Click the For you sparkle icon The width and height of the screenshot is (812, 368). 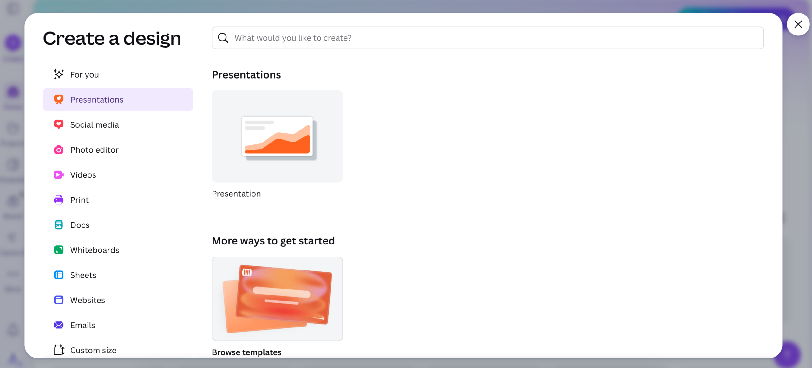click(x=59, y=74)
